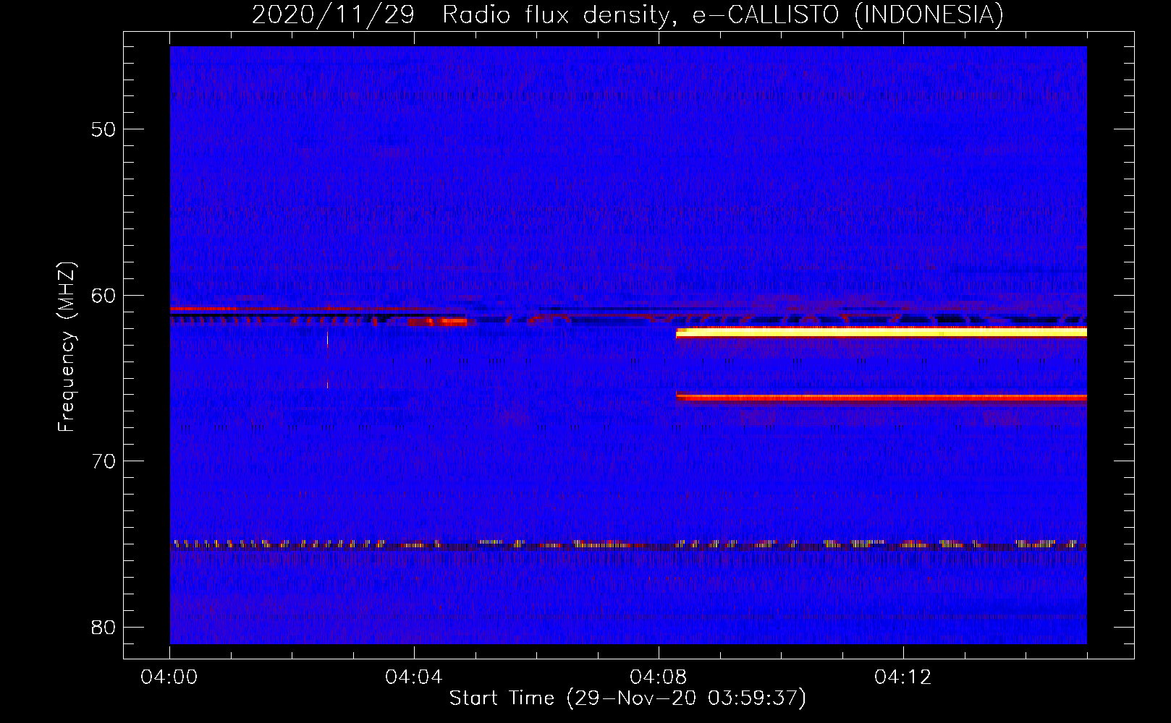1171x723 pixels.
Task: Click the plot title 'Radio flux density, e-CALLISTO (INDONESIA)'
Action: click(x=722, y=14)
